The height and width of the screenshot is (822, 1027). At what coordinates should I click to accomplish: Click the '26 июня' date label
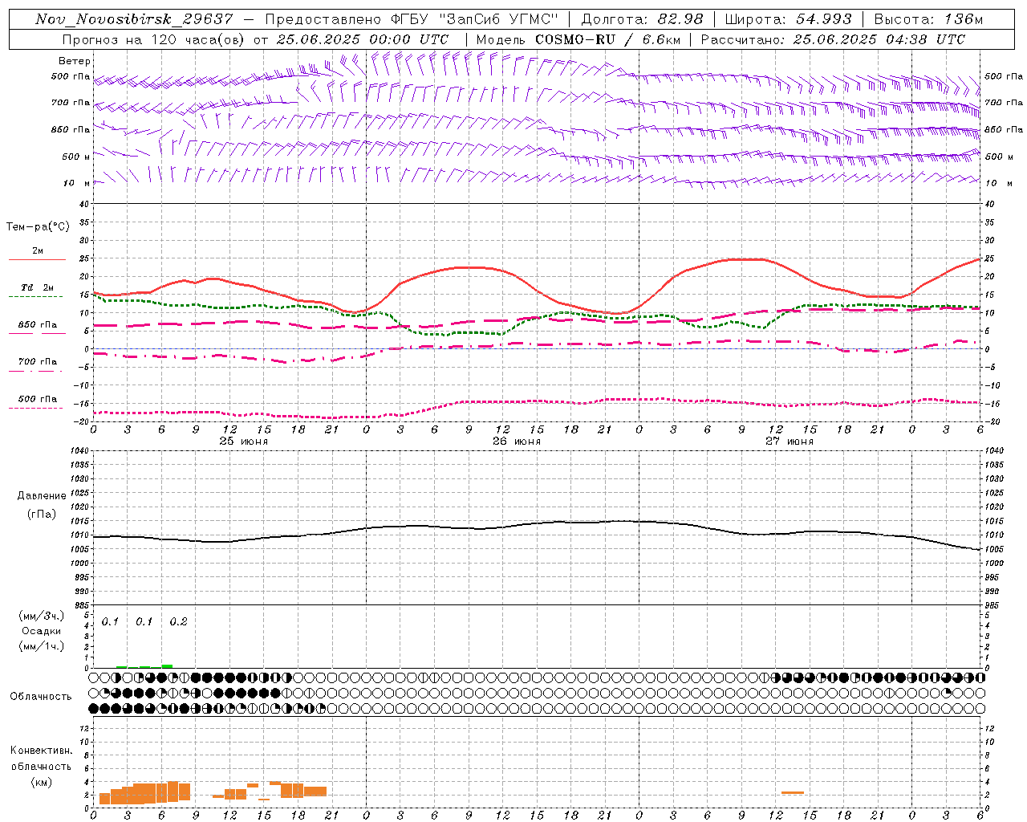517,442
